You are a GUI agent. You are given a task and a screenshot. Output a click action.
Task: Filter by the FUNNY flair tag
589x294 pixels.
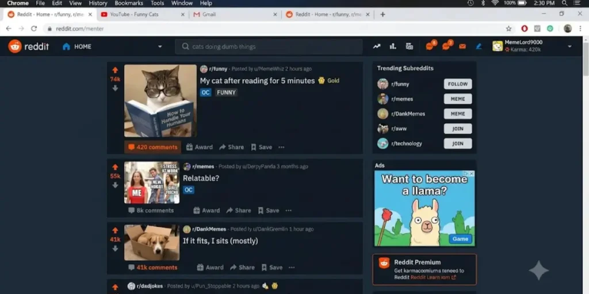(x=226, y=92)
